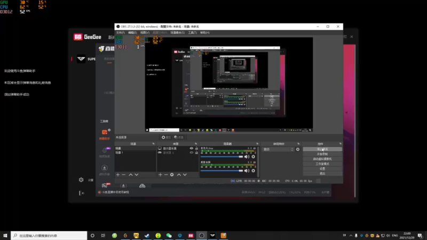This screenshot has width=427, height=240.
Task: Open scene transition properties gear
Action: pos(298,149)
